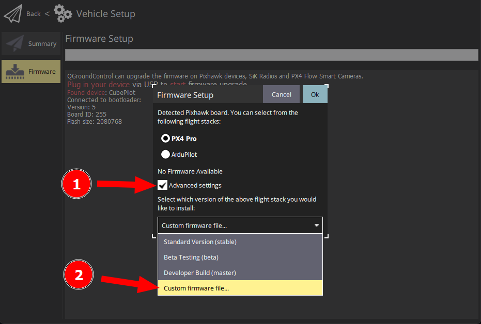Click the Vehicle Setup title text
Viewport: 481px width, 324px height.
pos(105,14)
